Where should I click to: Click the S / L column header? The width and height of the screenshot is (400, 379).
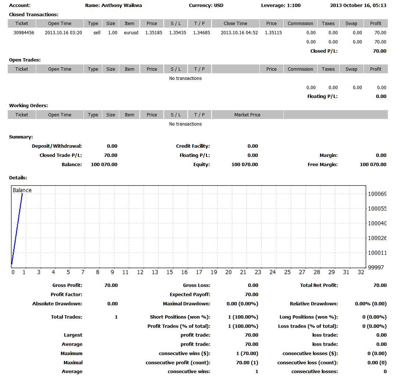tap(176, 23)
